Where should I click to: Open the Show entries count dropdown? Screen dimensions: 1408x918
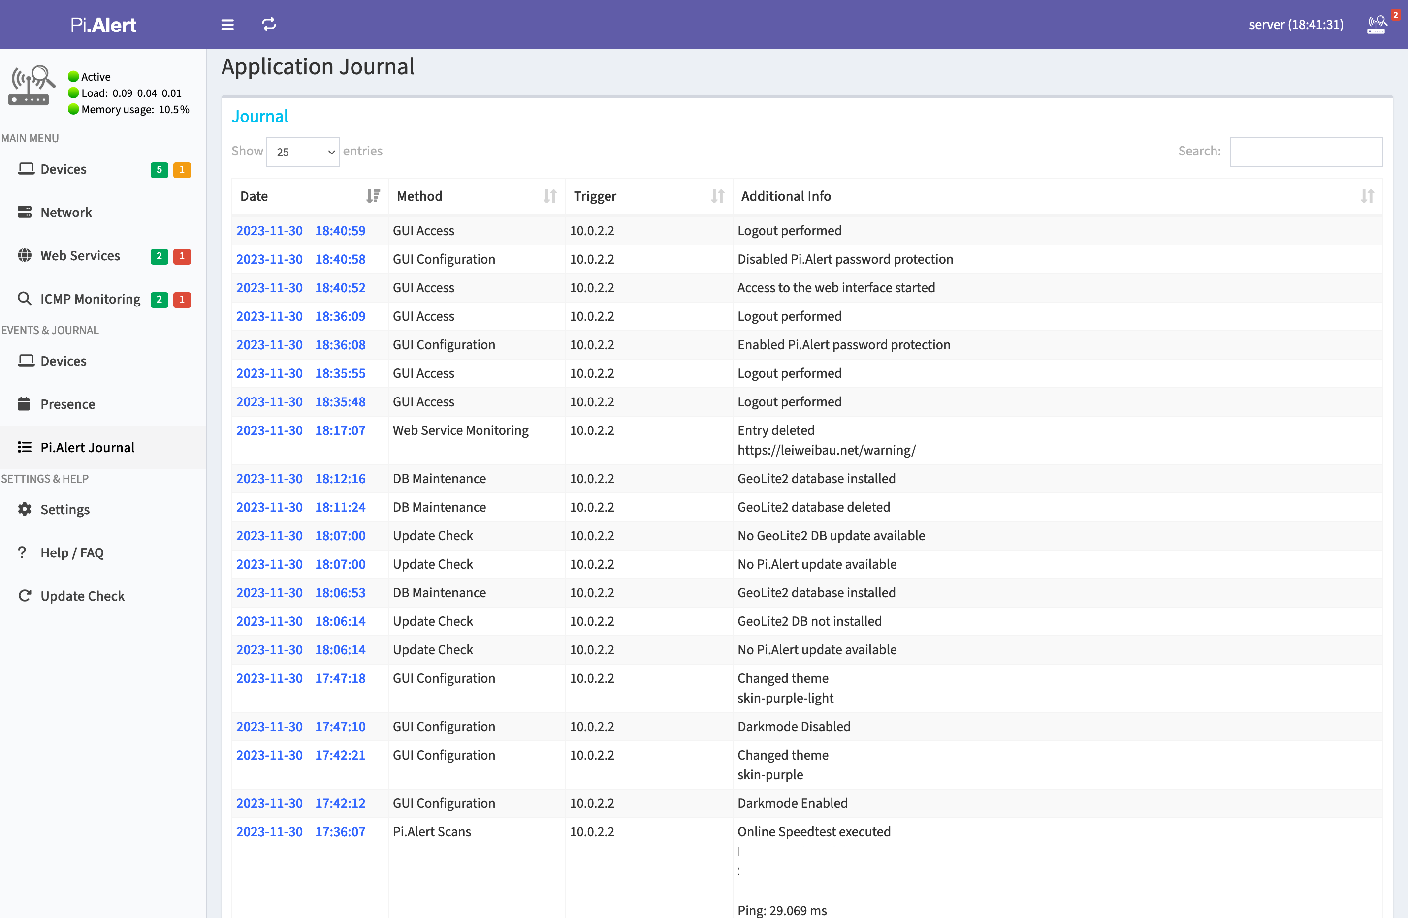click(303, 152)
